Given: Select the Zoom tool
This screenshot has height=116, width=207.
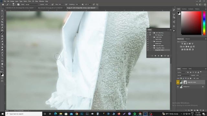Looking at the screenshot, I should (x=2, y=67).
